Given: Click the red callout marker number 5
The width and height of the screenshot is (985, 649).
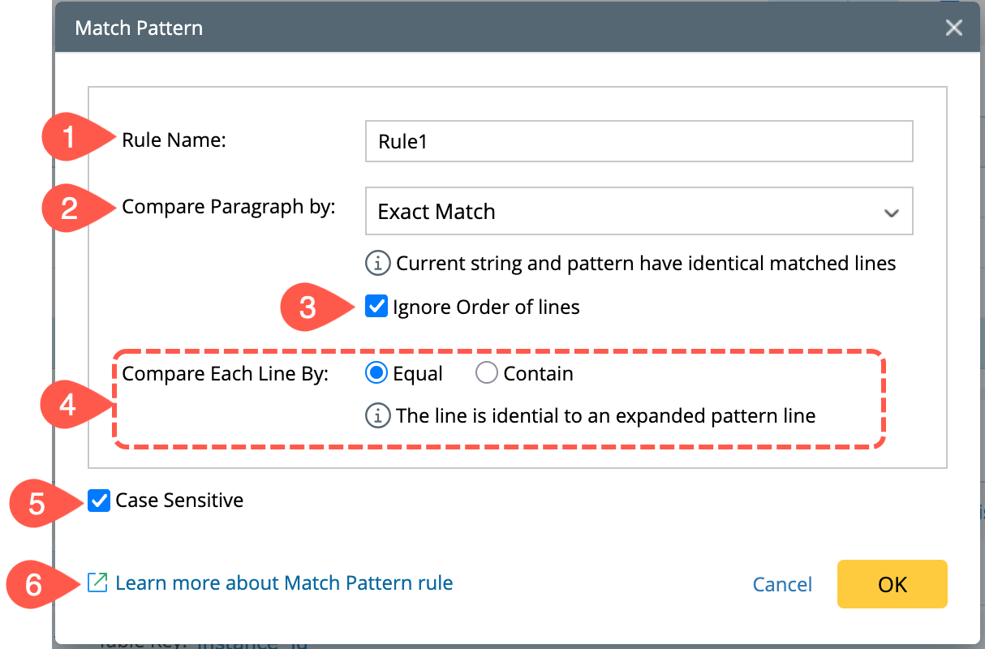Looking at the screenshot, I should [37, 503].
